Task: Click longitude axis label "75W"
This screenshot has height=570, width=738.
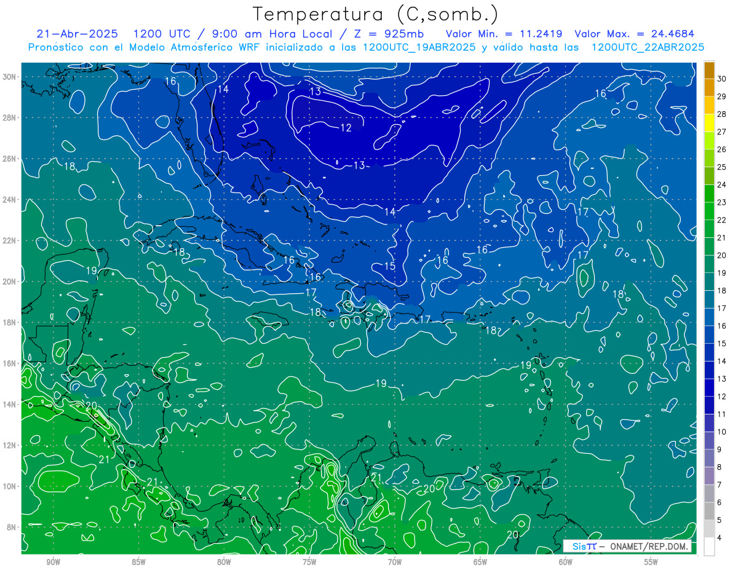Action: click(309, 562)
